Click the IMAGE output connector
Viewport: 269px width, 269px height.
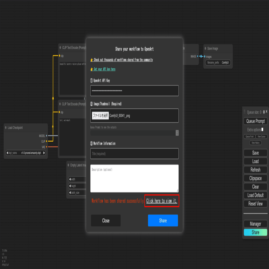[x=198, y=56]
